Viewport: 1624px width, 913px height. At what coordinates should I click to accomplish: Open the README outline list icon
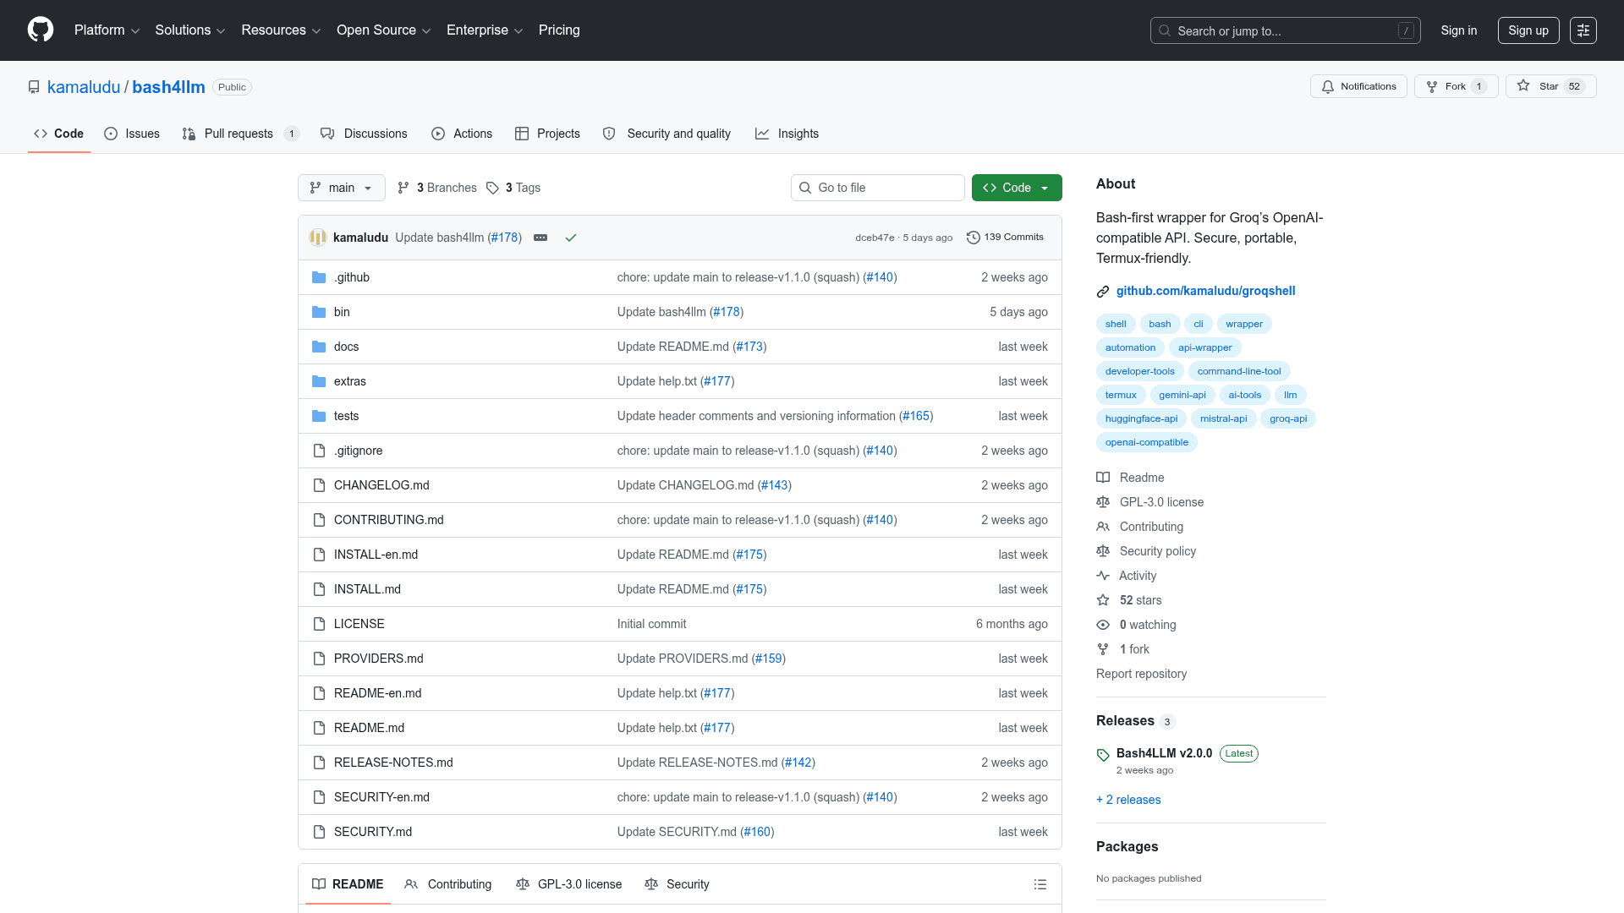pos(1040,884)
